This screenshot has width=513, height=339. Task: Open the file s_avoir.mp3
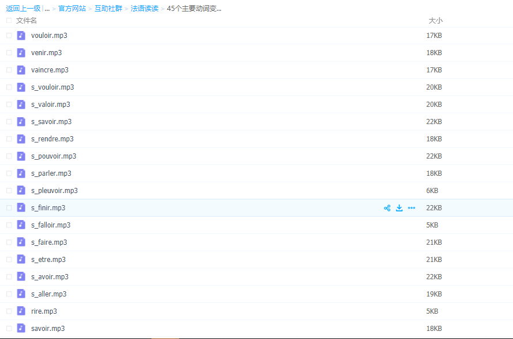pyautogui.click(x=50, y=276)
